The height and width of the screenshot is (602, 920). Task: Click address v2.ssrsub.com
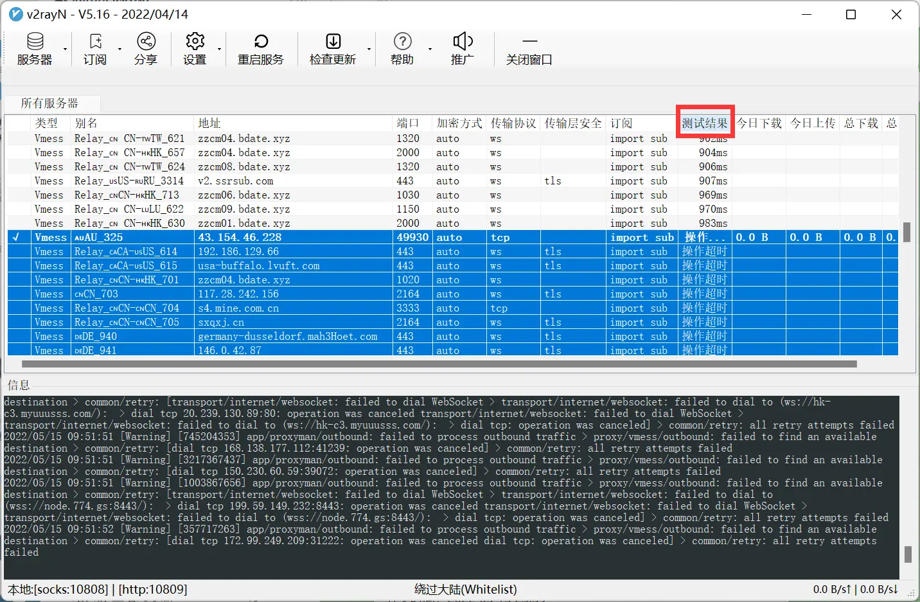235,181
